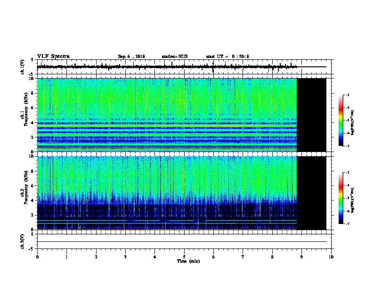The height and width of the screenshot is (288, 373).
Task: Click the "4" kHz tick of ch.1 spectrogram
Action: click(32, 123)
